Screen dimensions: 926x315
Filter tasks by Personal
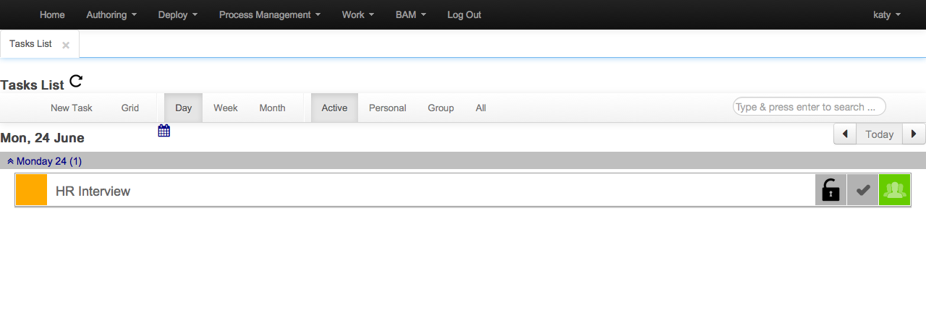pos(387,108)
